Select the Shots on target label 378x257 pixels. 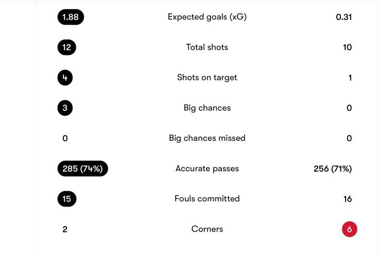(x=207, y=78)
